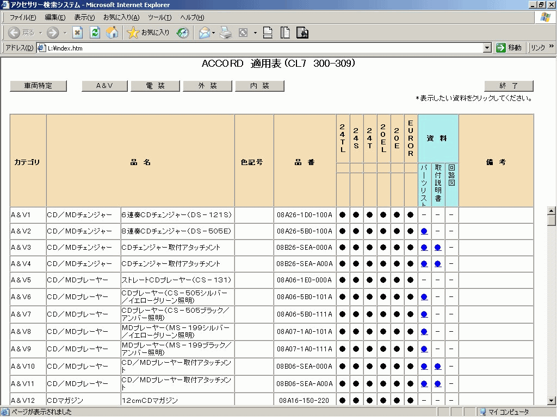Click the address field showing L:¥index.htm

[264, 48]
